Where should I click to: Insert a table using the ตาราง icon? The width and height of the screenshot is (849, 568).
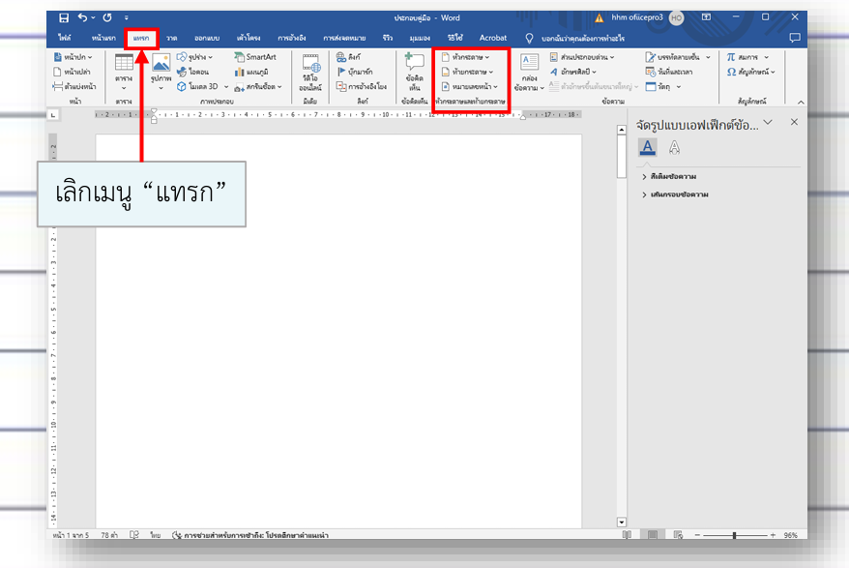pyautogui.click(x=124, y=66)
